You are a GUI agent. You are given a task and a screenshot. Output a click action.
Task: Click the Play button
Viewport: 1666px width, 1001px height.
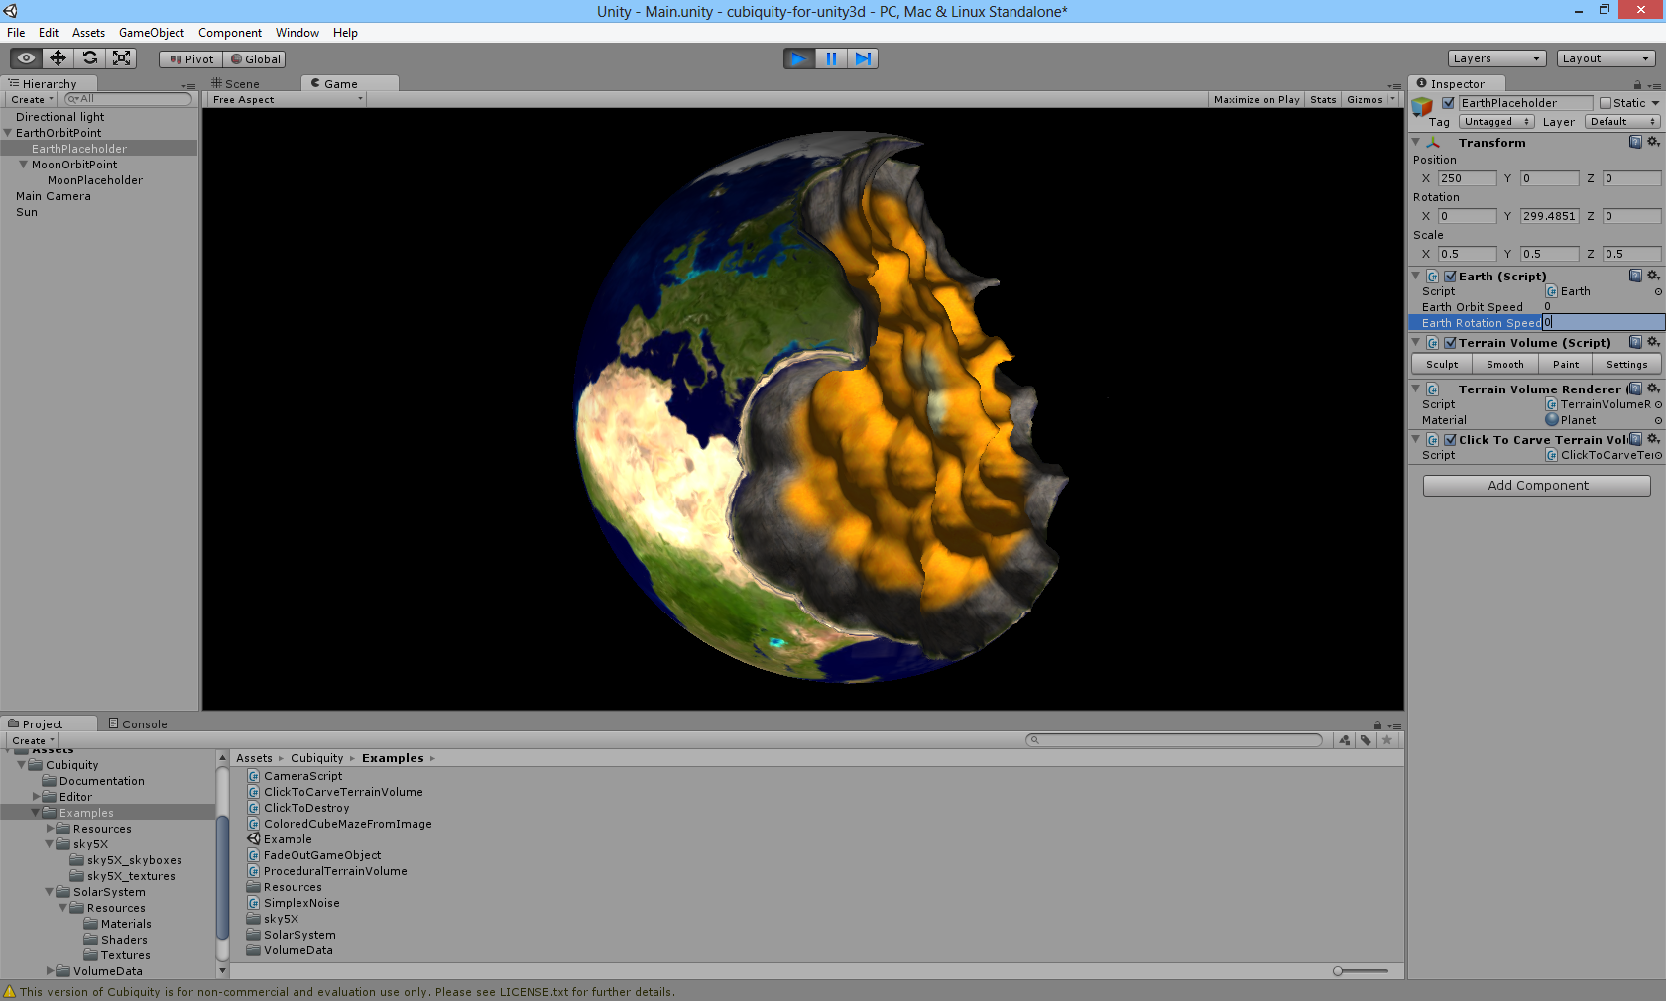(x=799, y=58)
